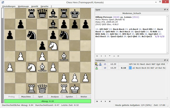Screen dimensions: 170x108
Task: Jump to last move in Varianten navigation
Action: pyautogui.click(x=110, y=101)
